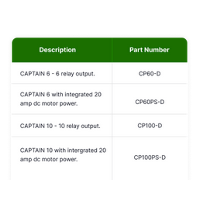Click the Part Number column header

click(149, 50)
